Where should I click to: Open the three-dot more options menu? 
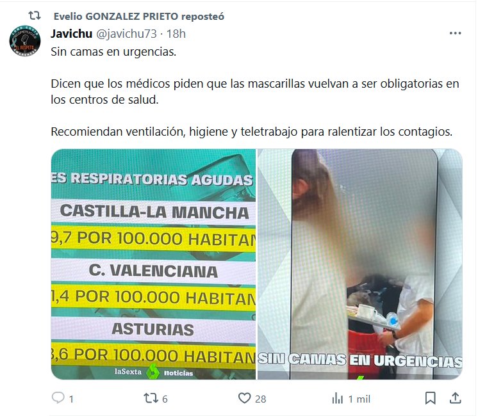(x=455, y=33)
